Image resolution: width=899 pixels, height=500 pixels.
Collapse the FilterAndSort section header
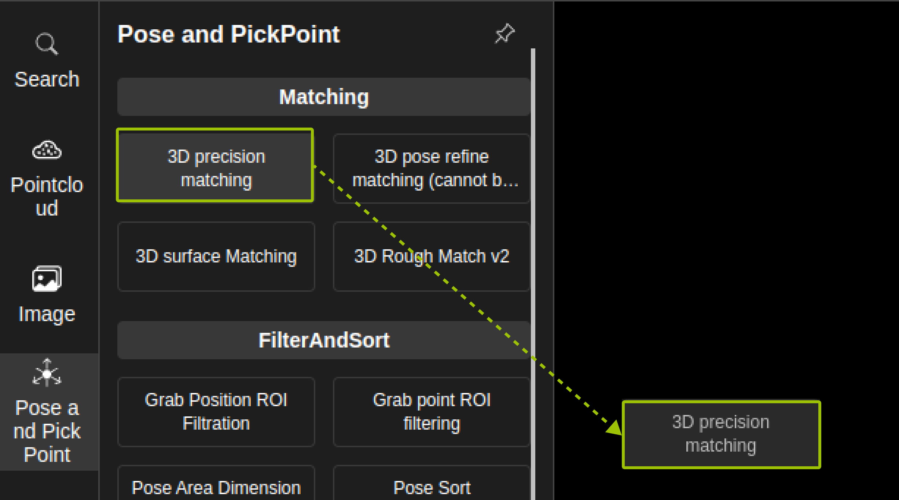coord(324,340)
